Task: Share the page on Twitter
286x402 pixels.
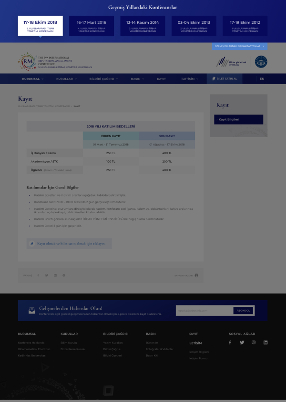Action: click(47, 275)
